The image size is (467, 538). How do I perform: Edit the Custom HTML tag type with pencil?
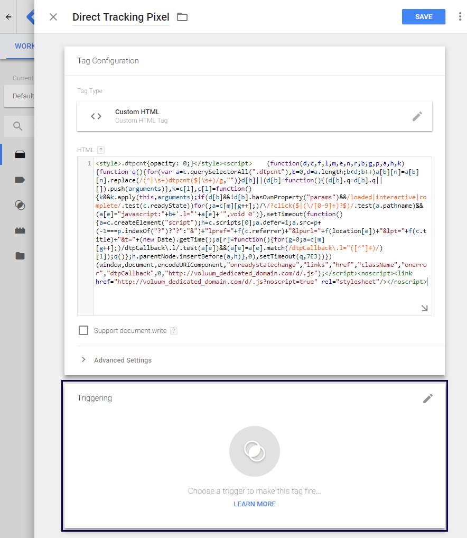pos(417,116)
